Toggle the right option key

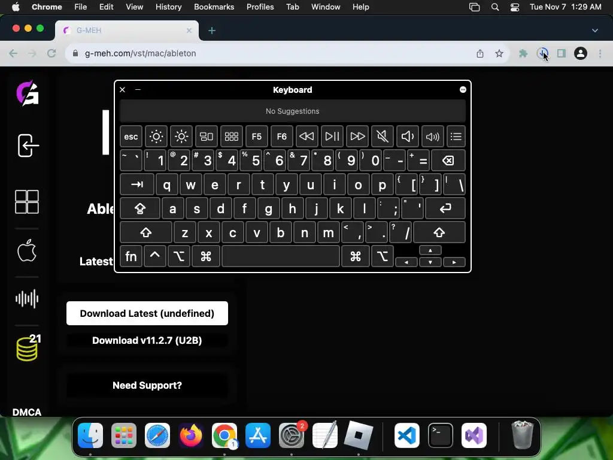[382, 256]
